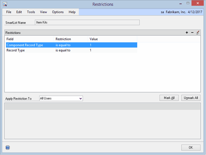Click the edit restriction pencil icon

click(198, 32)
